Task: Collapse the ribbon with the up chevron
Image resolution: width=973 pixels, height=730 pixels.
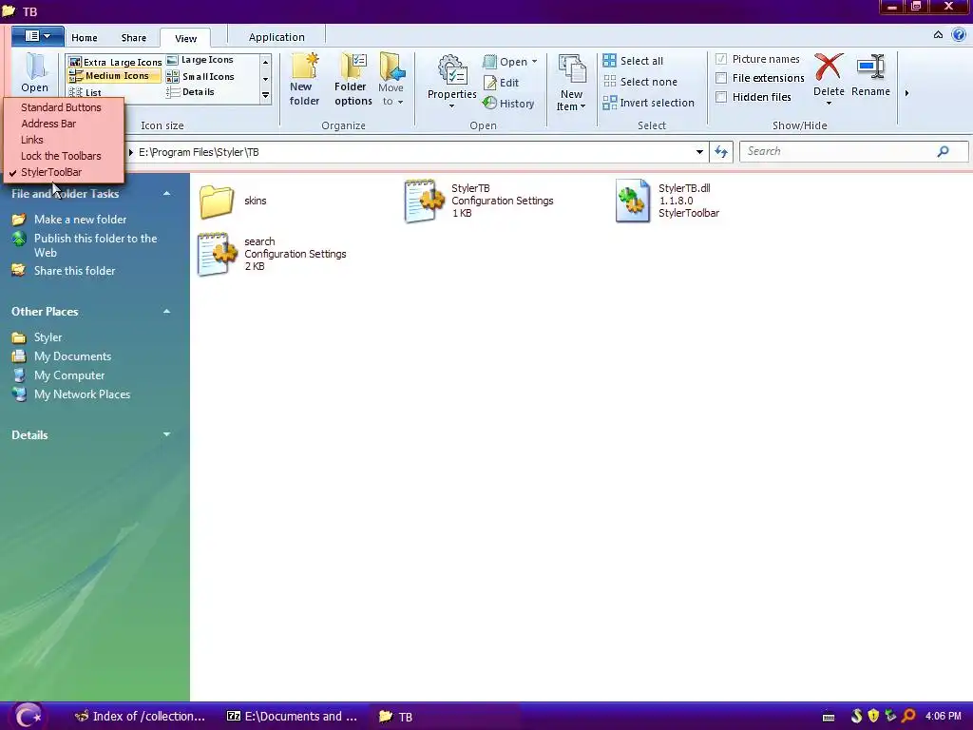Action: [x=938, y=35]
